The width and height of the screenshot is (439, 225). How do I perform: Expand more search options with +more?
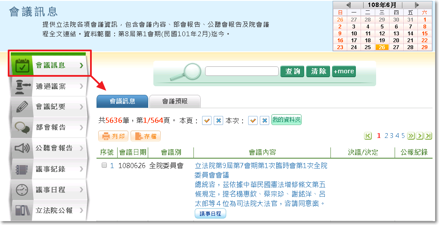coord(344,71)
